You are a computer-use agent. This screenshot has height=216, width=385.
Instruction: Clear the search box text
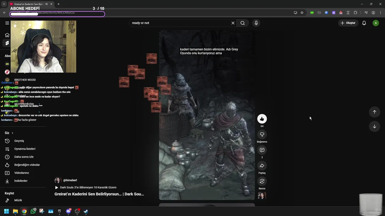tap(233, 23)
